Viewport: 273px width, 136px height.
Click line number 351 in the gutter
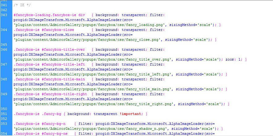click(x=4, y=114)
